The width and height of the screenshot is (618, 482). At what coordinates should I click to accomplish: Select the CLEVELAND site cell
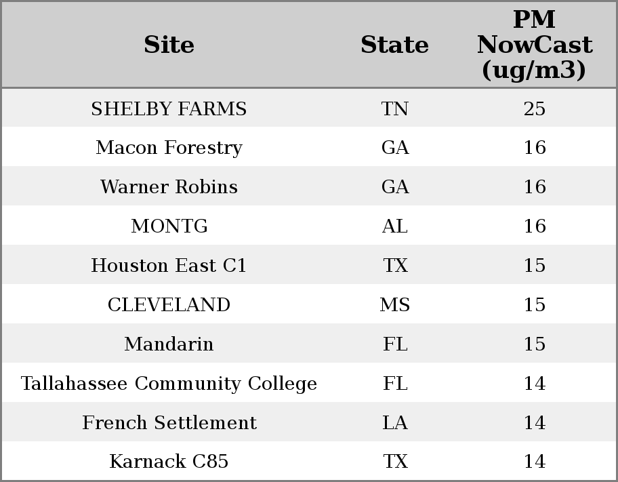[169, 305]
